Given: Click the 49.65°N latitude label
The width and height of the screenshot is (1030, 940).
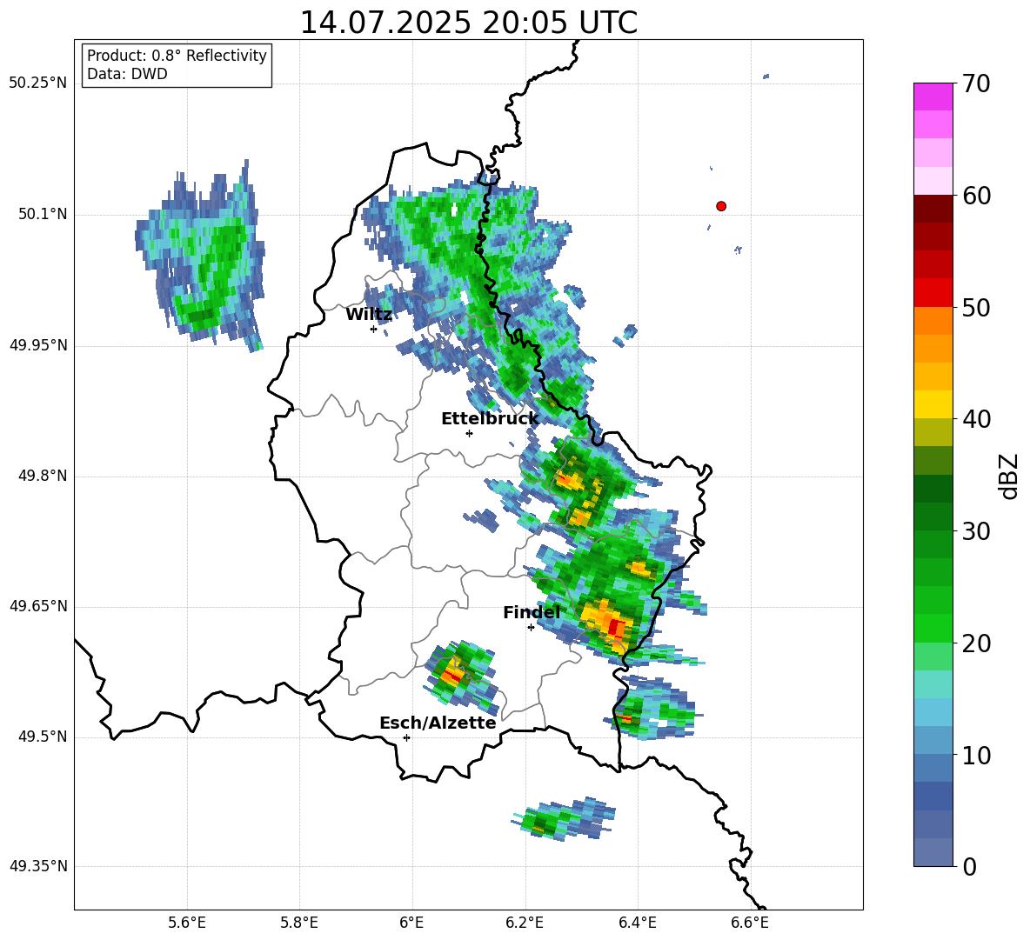Looking at the screenshot, I should [38, 606].
